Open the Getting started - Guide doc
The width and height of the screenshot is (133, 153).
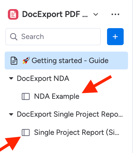(x=66, y=60)
